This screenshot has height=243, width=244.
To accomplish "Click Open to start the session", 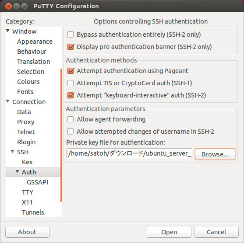I will coord(169,232).
